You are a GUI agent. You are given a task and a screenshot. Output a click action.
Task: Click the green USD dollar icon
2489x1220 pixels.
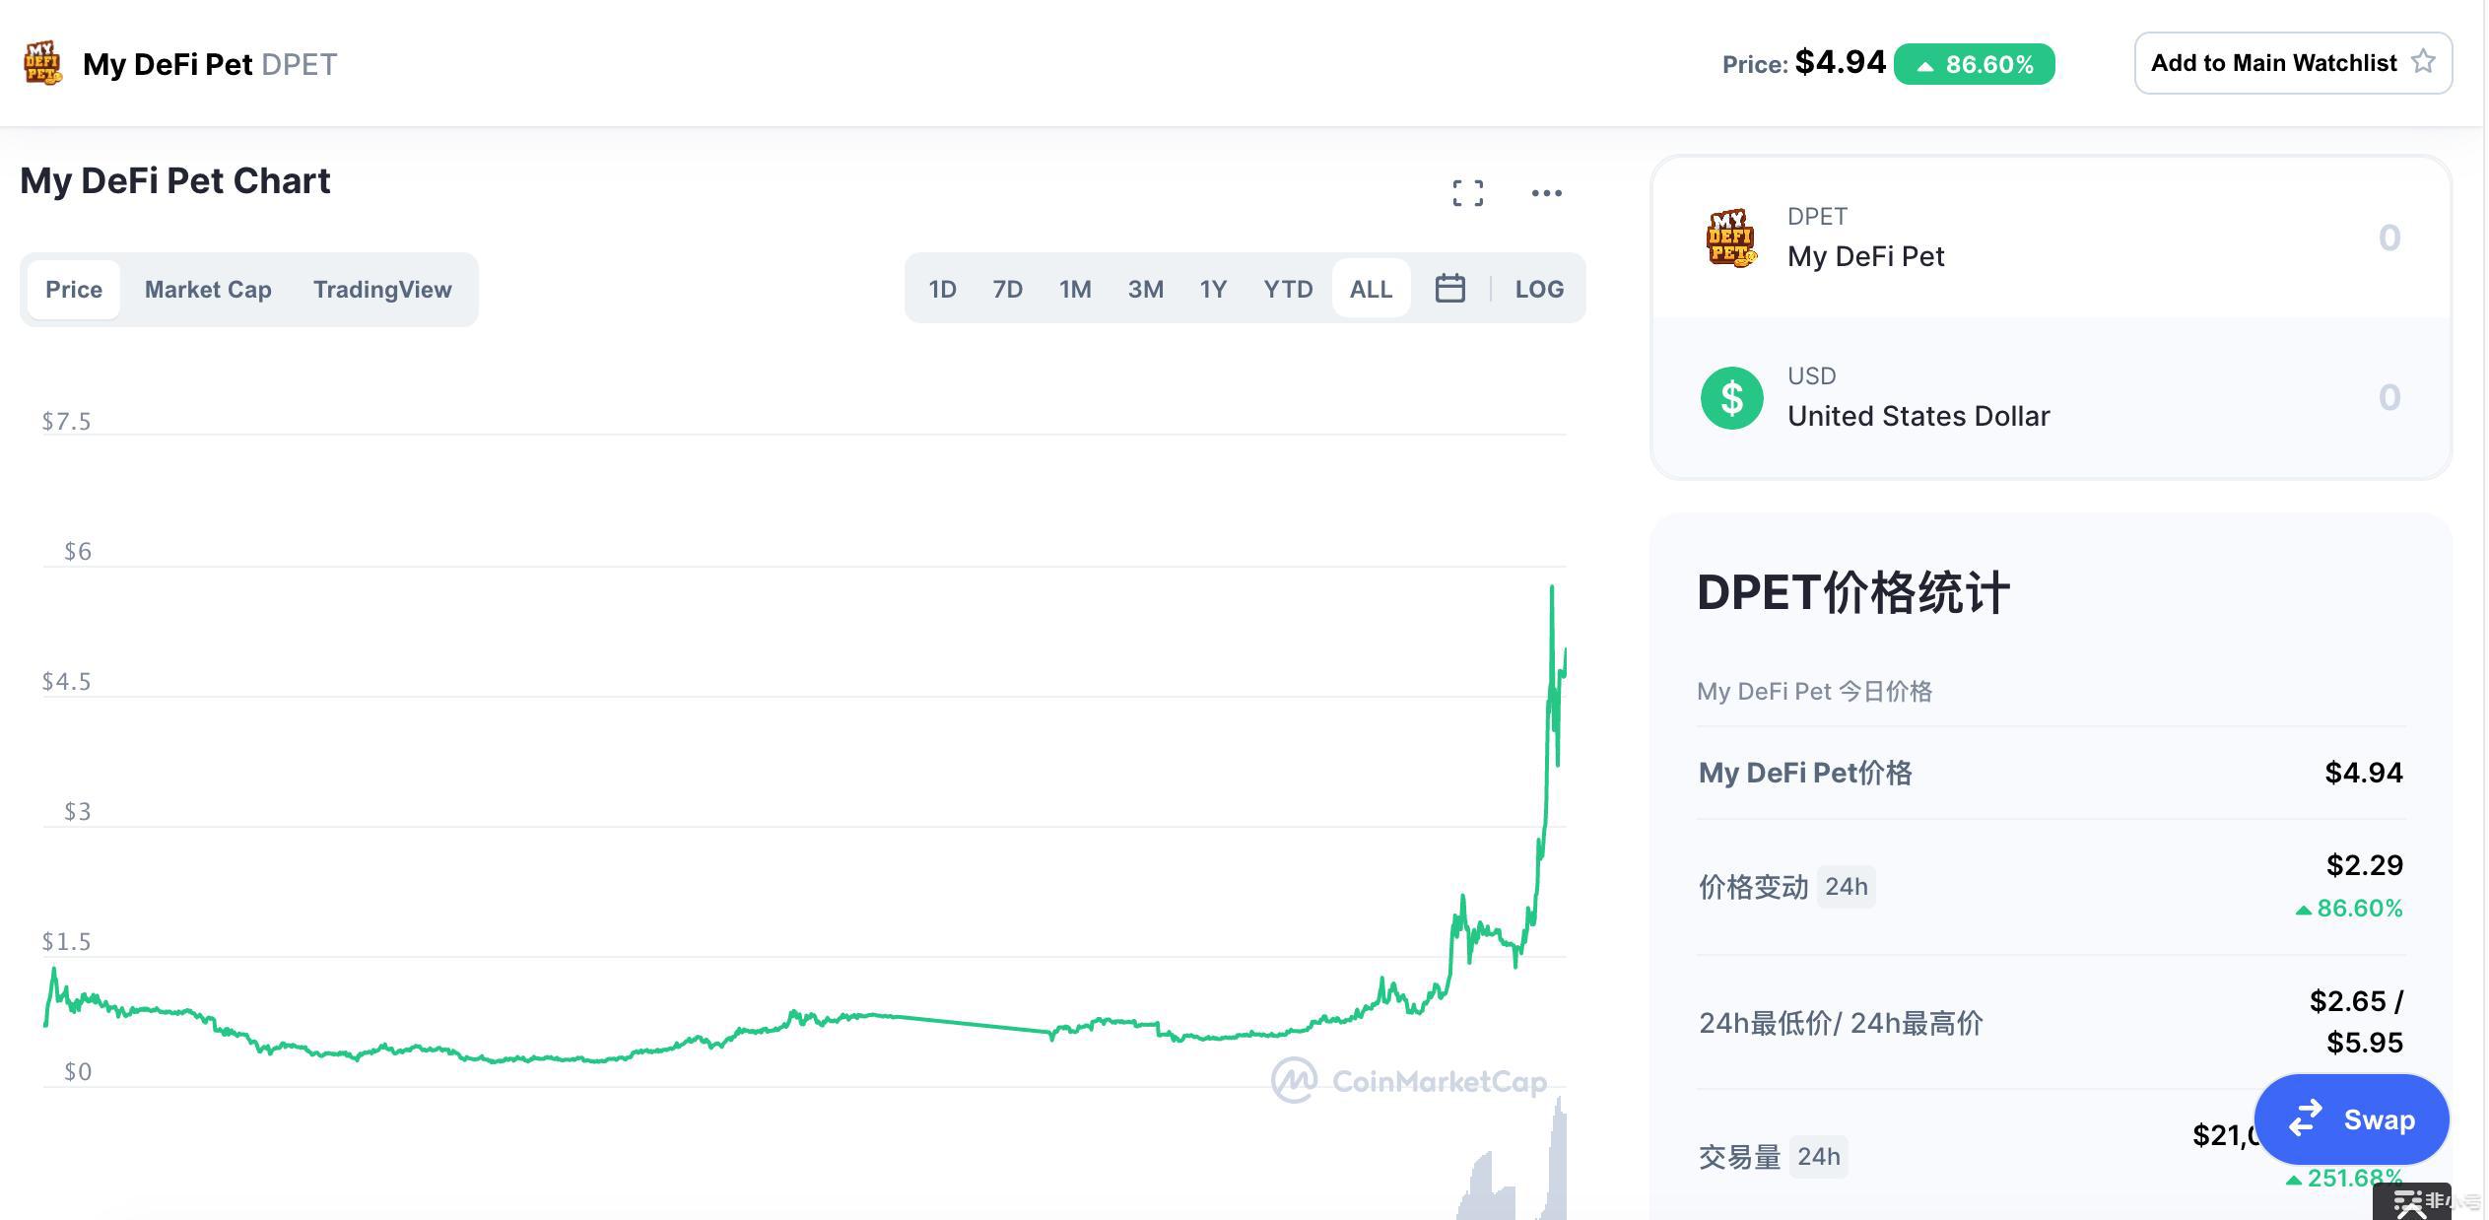coord(1731,398)
